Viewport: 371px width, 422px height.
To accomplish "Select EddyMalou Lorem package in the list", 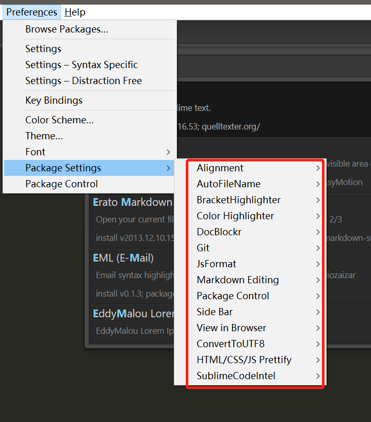I will tap(134, 314).
